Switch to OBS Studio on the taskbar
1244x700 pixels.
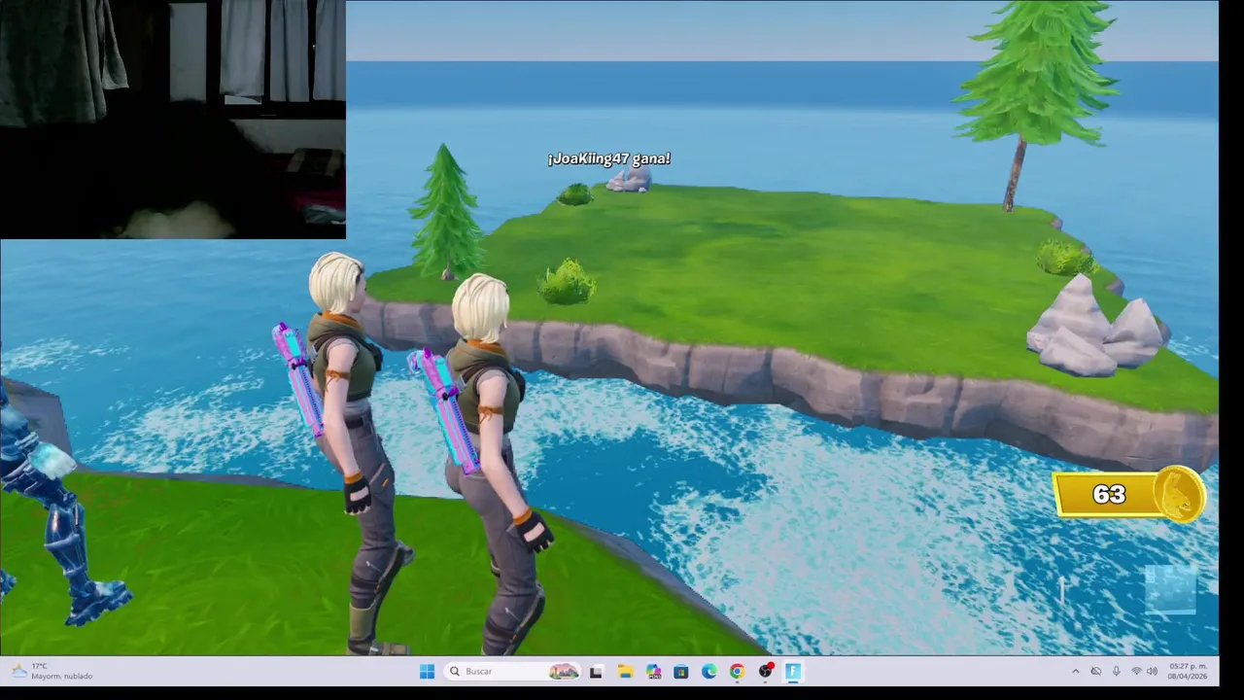(766, 671)
